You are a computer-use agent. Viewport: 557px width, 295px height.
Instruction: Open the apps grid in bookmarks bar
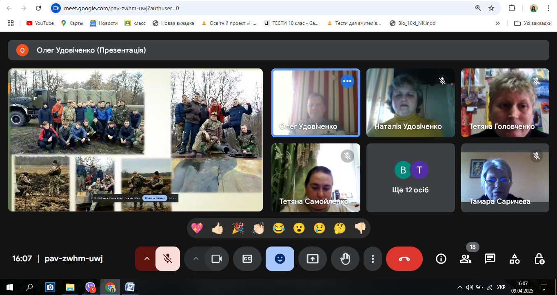pos(11,23)
